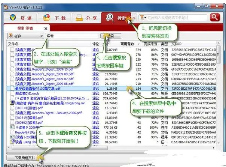Expand the dropdown arrow next to the 搜索 tab
This screenshot has height=167, width=226.
click(x=134, y=18)
